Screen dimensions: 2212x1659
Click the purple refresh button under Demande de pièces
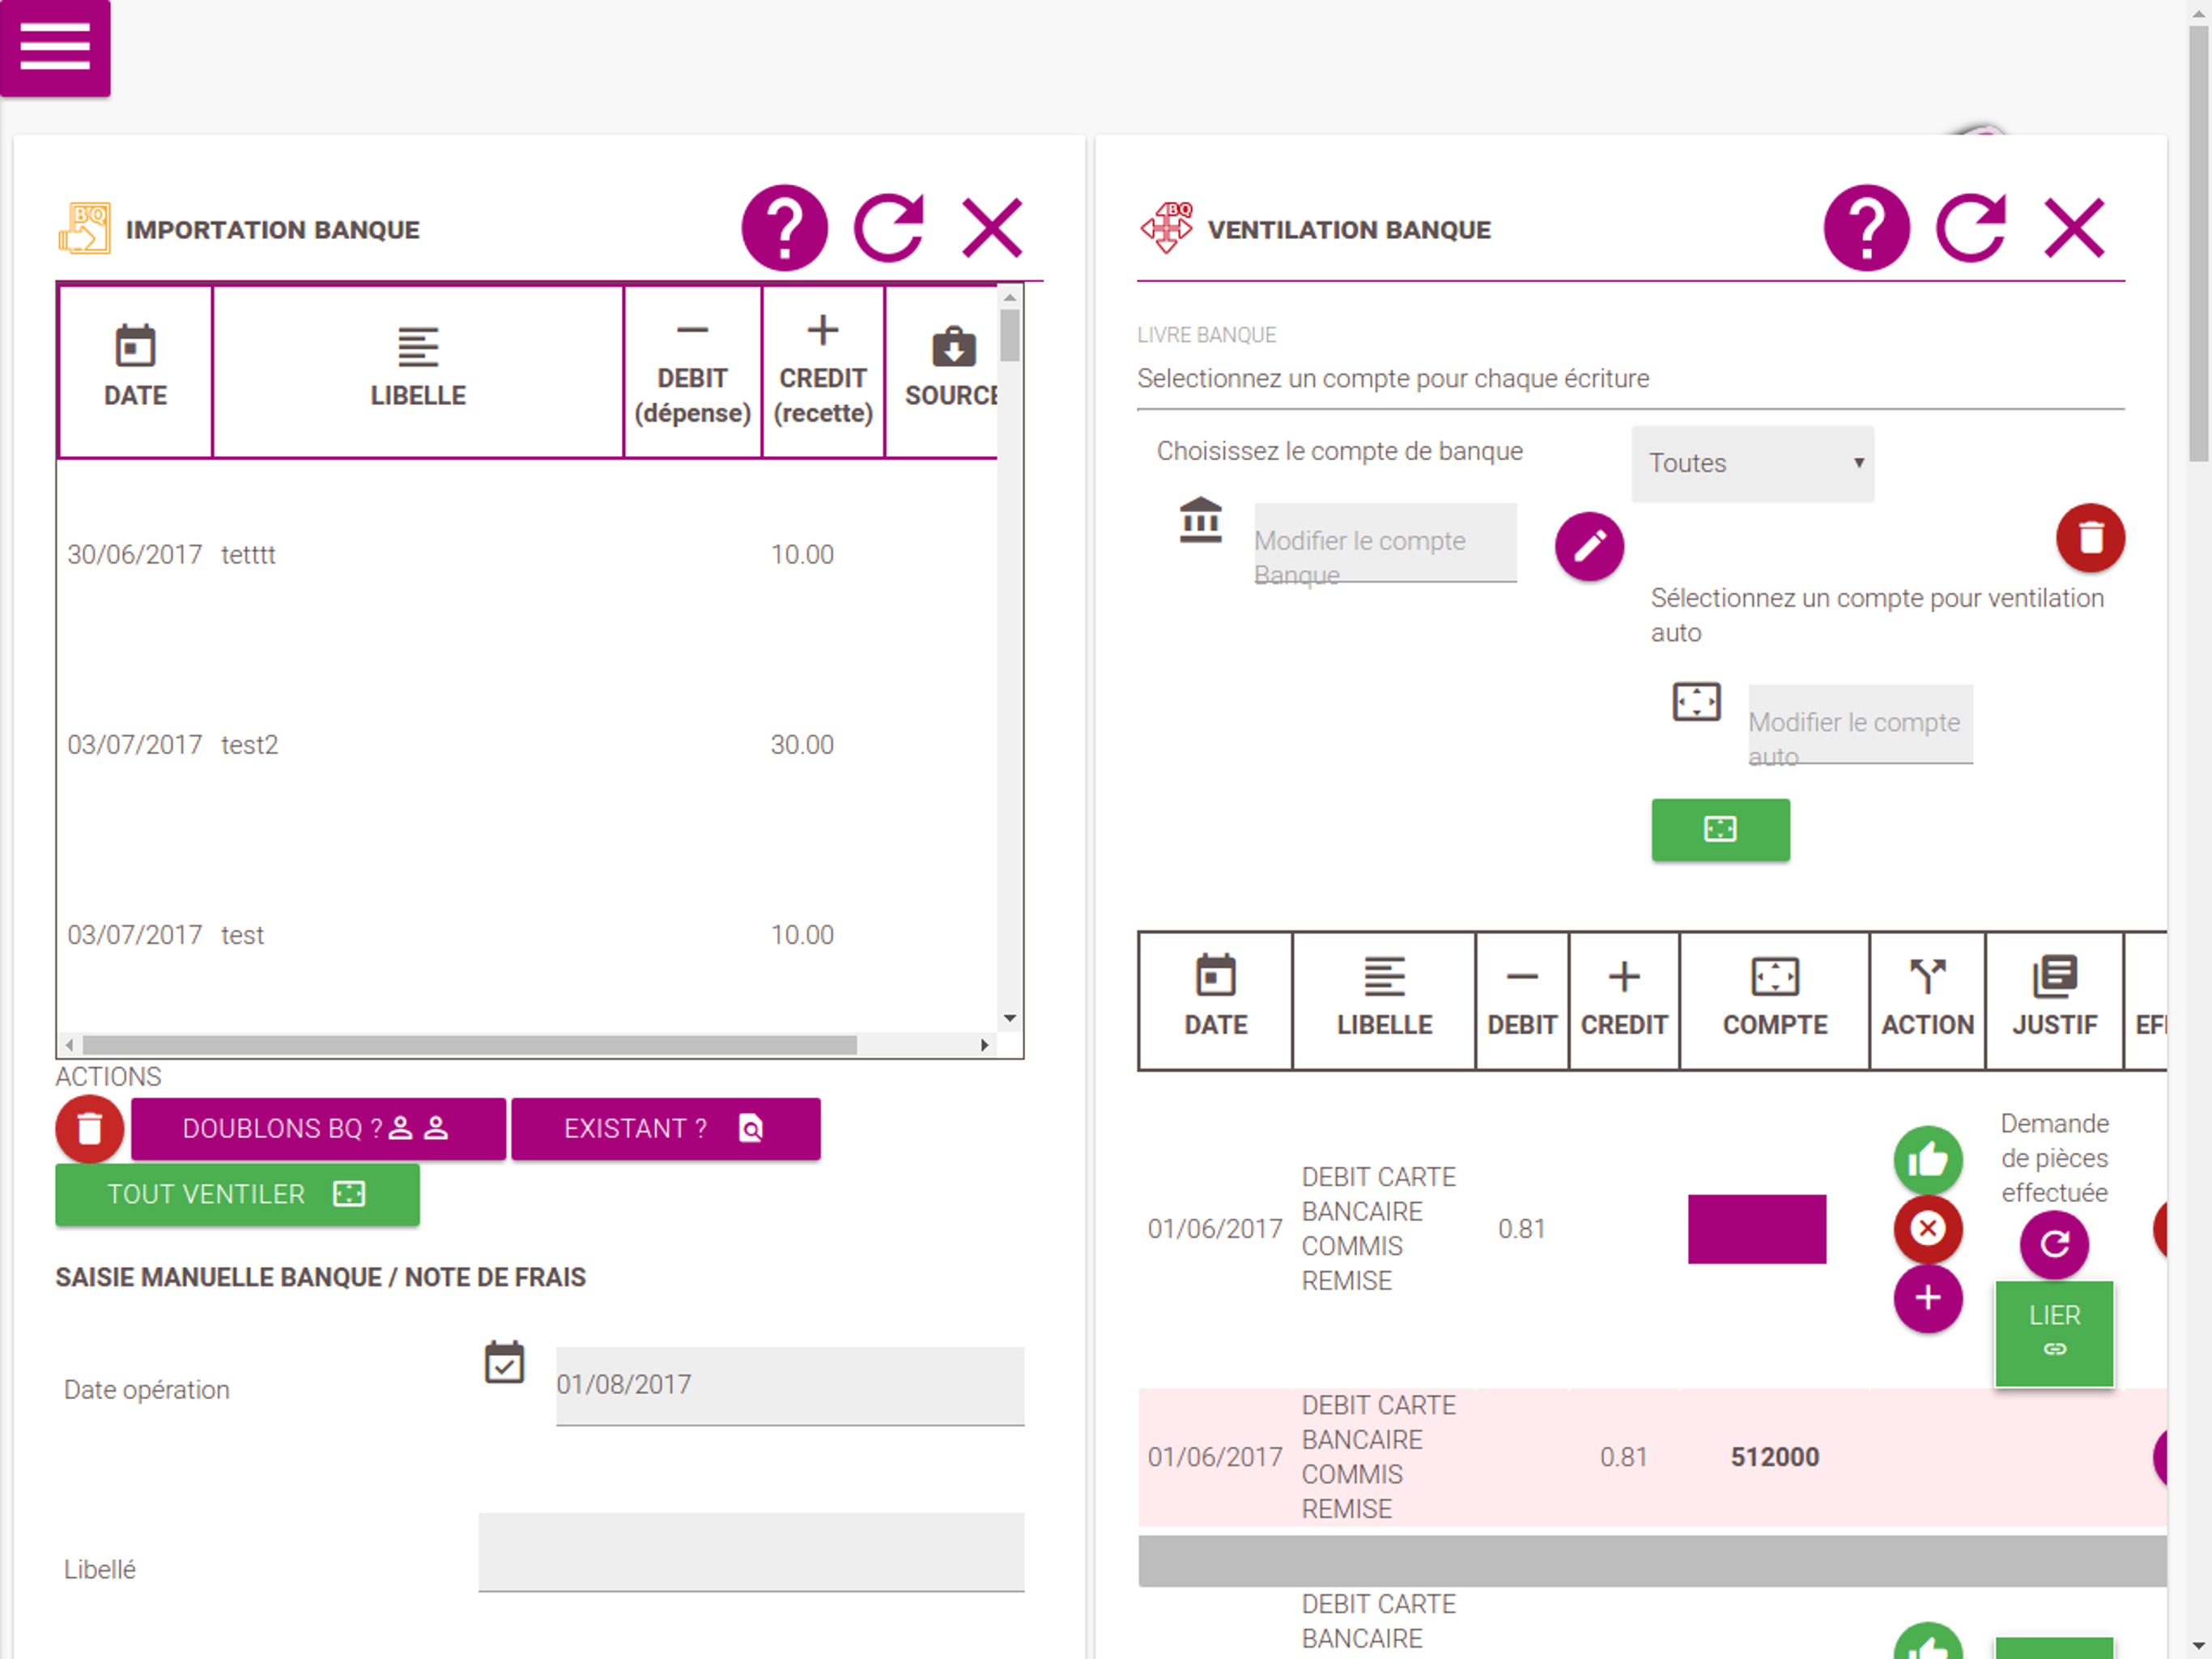[2054, 1245]
